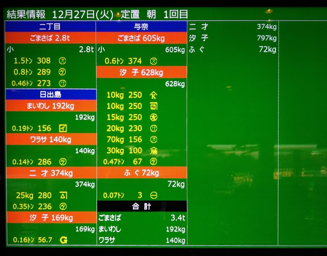Expand the orange ごまさば 2.8t bar

tap(50, 38)
